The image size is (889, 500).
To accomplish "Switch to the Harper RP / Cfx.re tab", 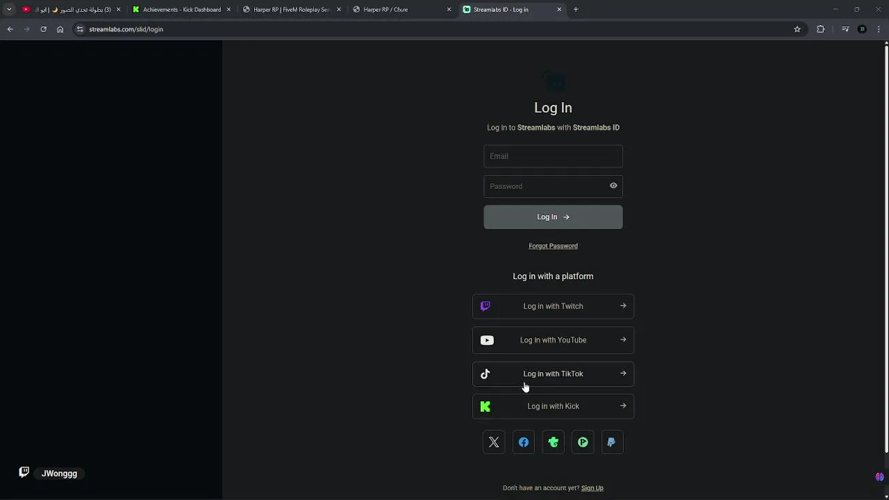I will [x=401, y=10].
